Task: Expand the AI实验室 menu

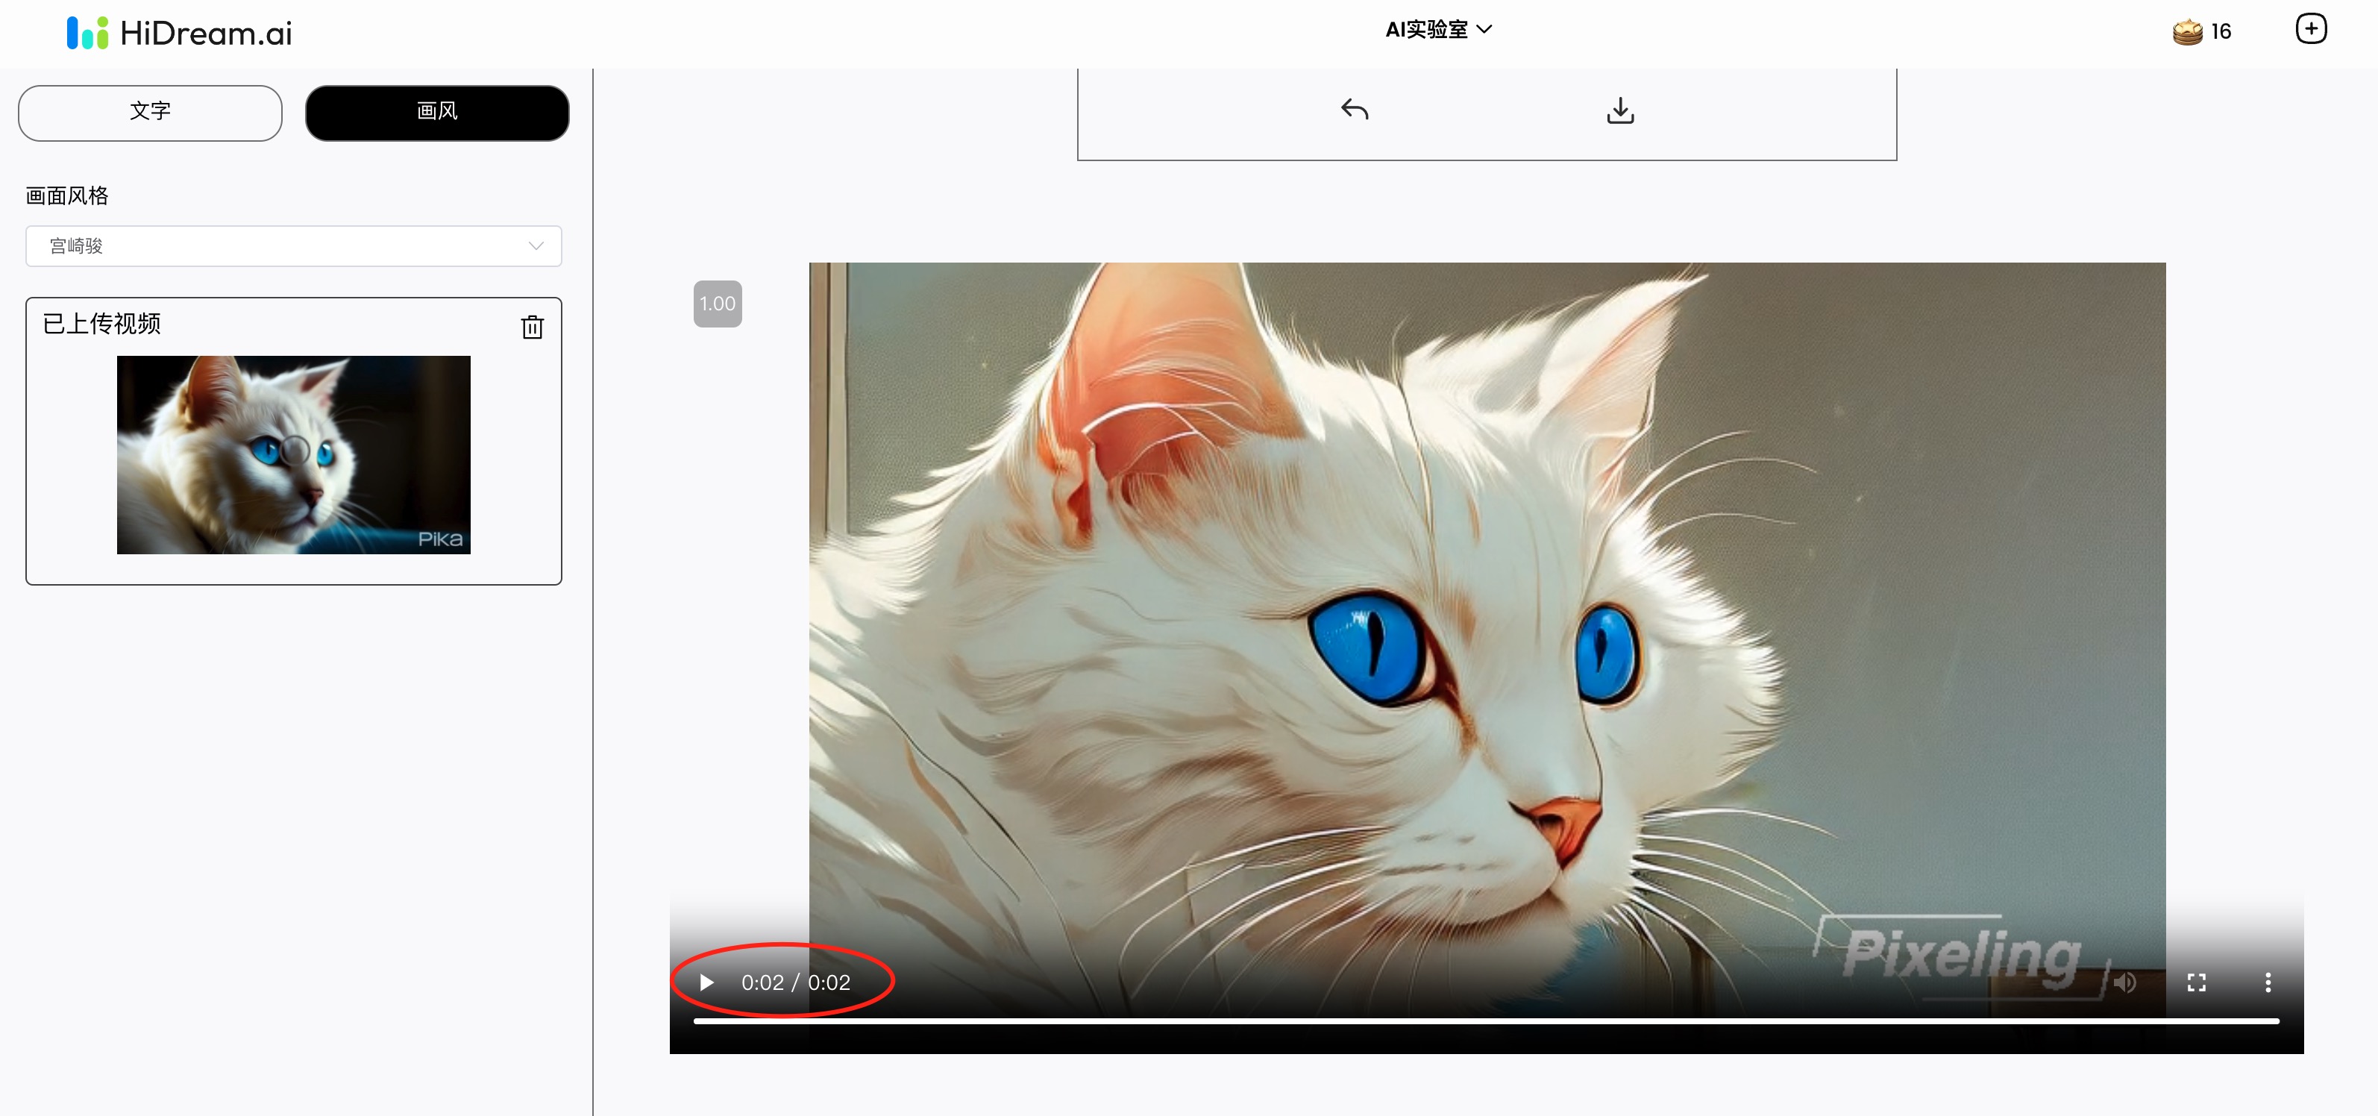Action: (x=1437, y=30)
